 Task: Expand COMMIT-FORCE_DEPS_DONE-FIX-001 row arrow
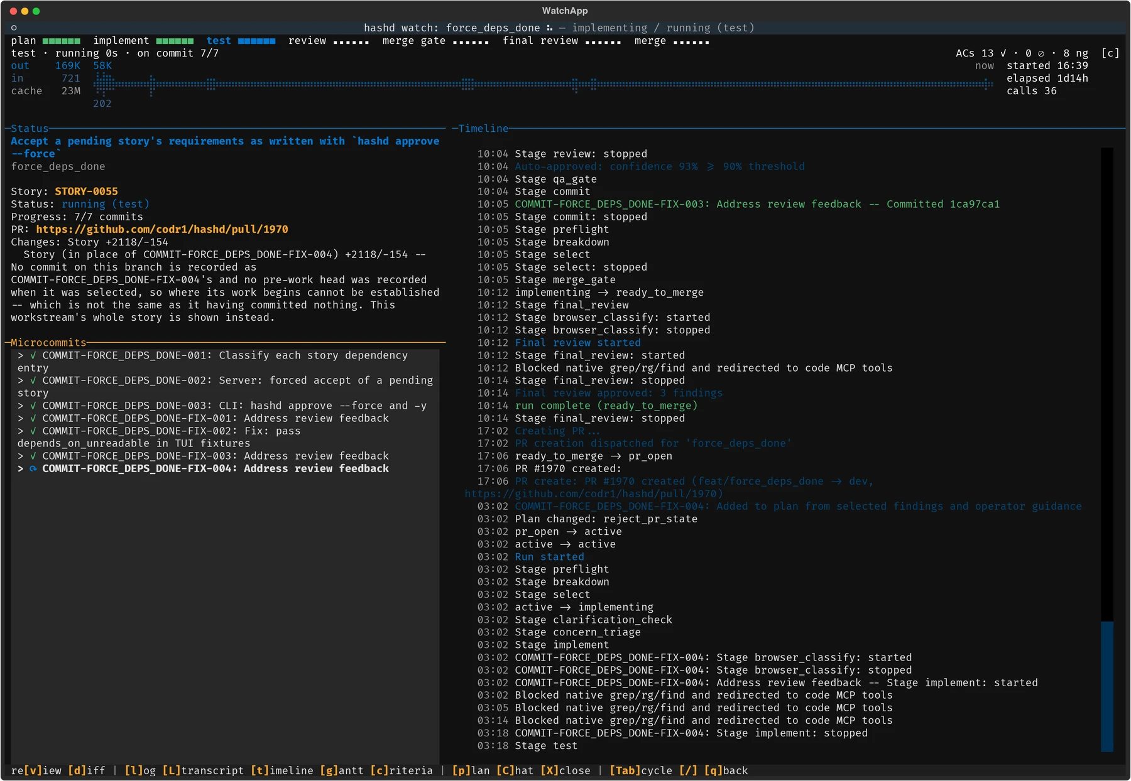coord(20,418)
